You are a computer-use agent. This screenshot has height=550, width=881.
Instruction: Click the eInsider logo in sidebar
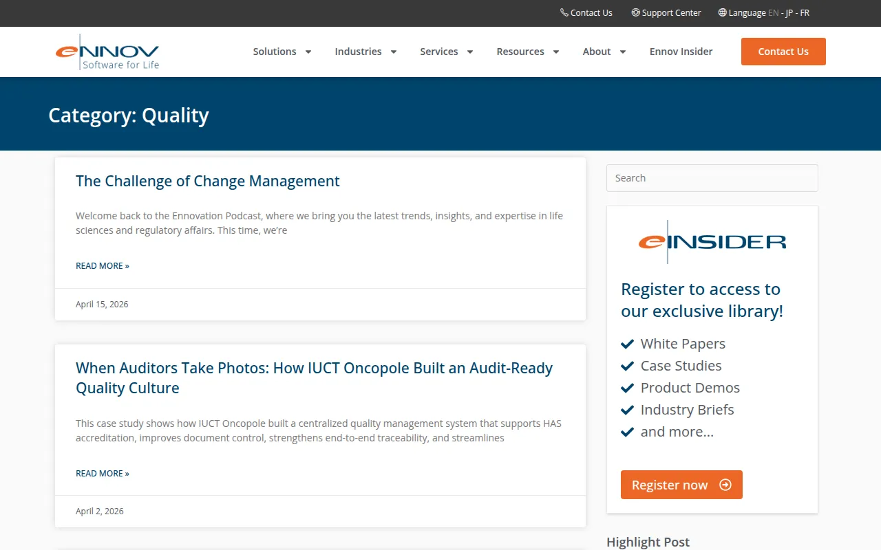pos(712,241)
